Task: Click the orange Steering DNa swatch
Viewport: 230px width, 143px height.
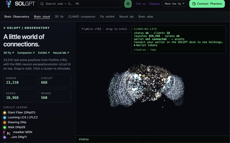Action: pos(5,122)
